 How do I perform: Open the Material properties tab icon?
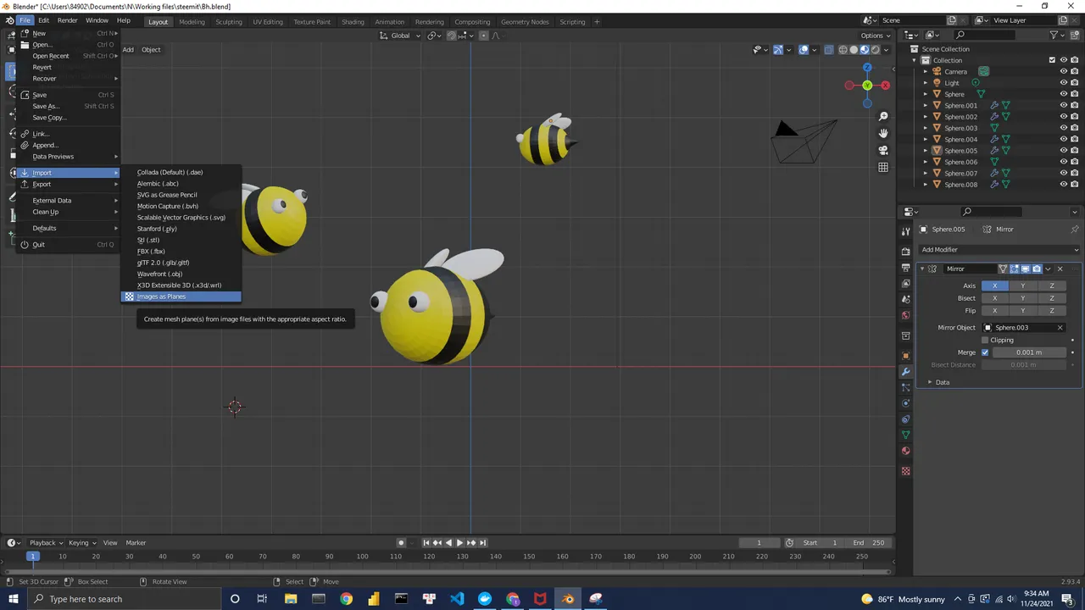coord(906,451)
